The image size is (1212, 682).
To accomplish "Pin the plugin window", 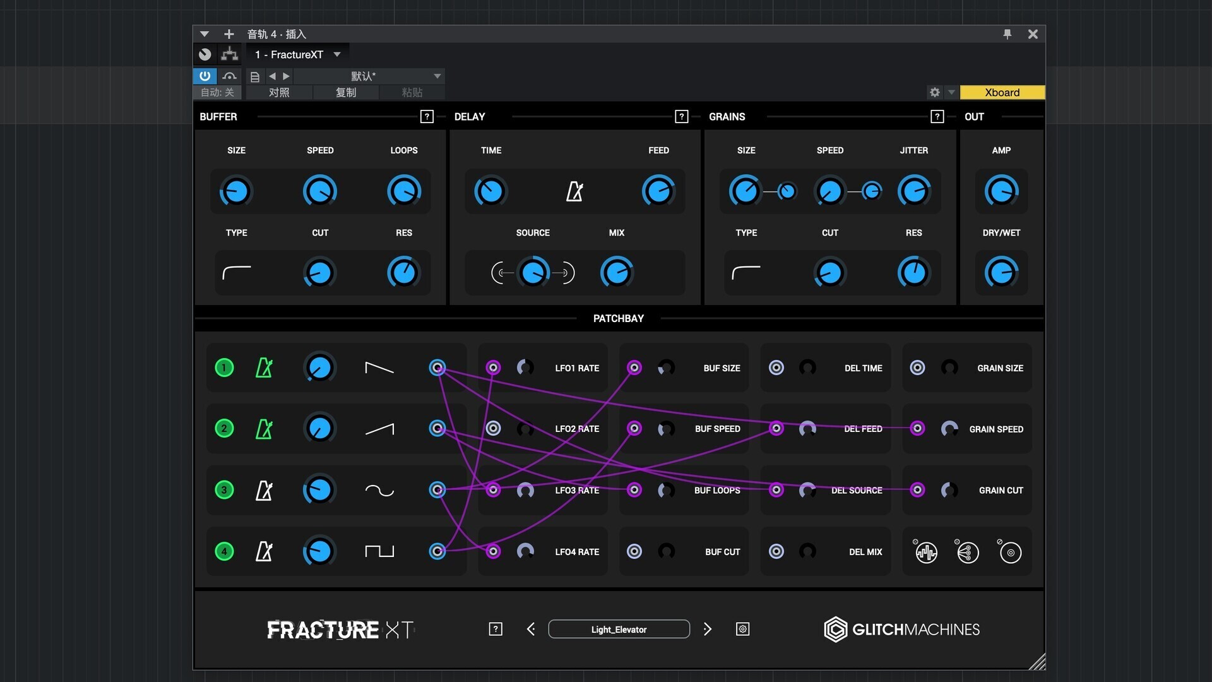I will 1007,34.
